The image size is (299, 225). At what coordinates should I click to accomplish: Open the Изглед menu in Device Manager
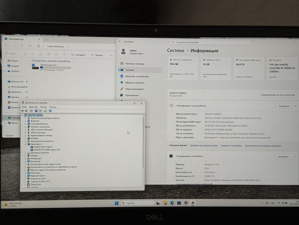pos(44,107)
